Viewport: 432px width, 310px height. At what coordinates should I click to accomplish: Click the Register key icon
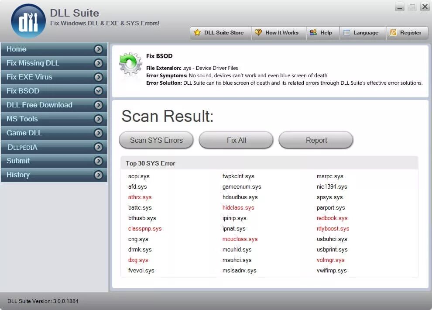pyautogui.click(x=393, y=32)
